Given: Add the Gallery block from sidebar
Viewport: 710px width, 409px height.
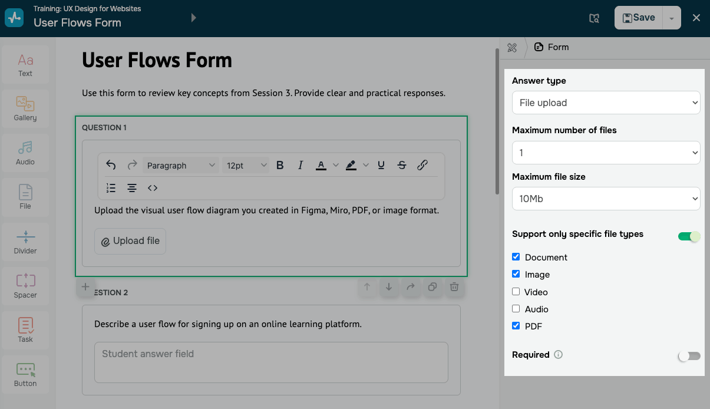Looking at the screenshot, I should point(25,109).
